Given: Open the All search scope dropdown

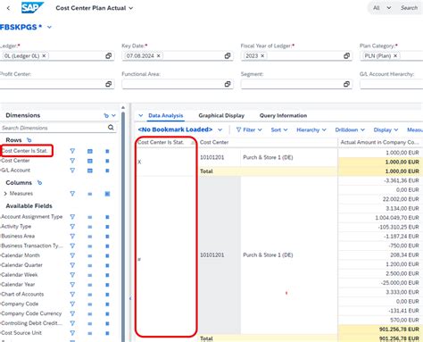Looking at the screenshot, I should point(389,8).
